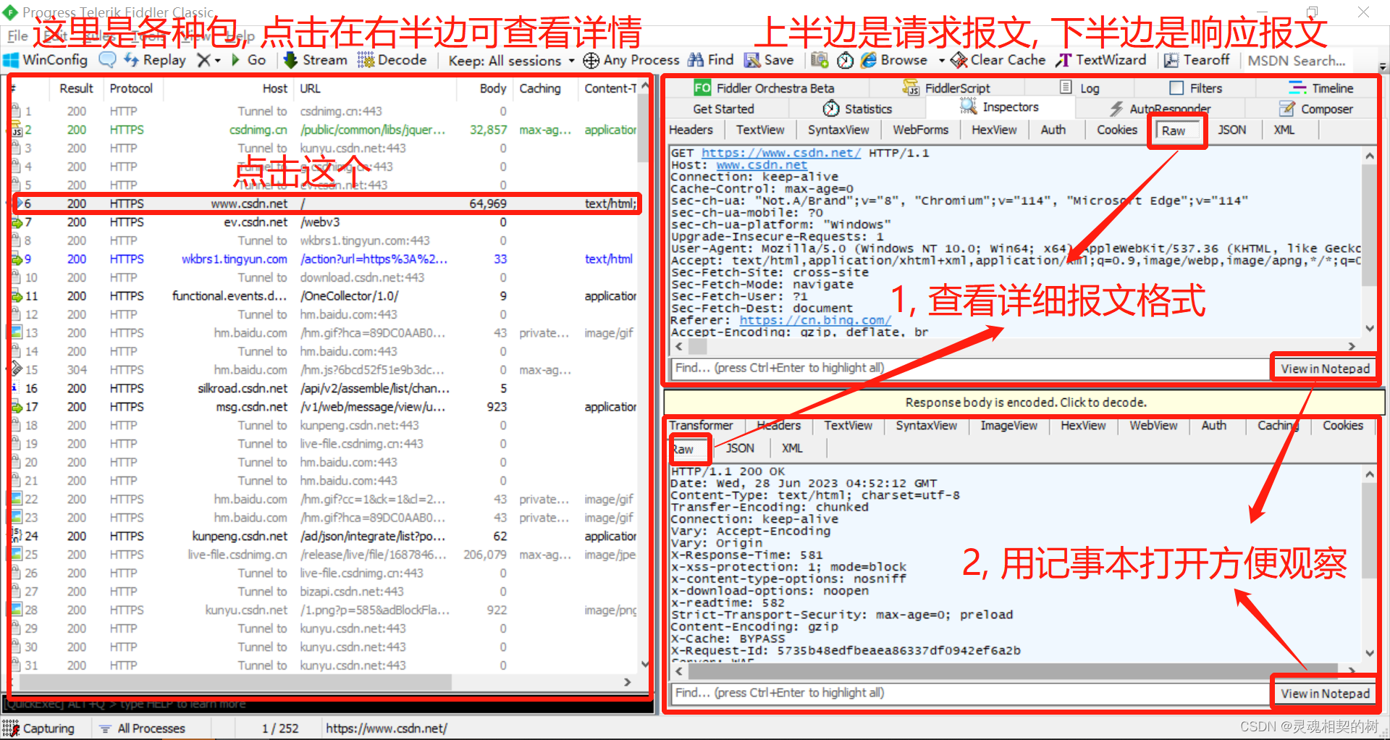The height and width of the screenshot is (740, 1390).
Task: Open the Keep: All sessions dropdown
Action: click(x=510, y=60)
